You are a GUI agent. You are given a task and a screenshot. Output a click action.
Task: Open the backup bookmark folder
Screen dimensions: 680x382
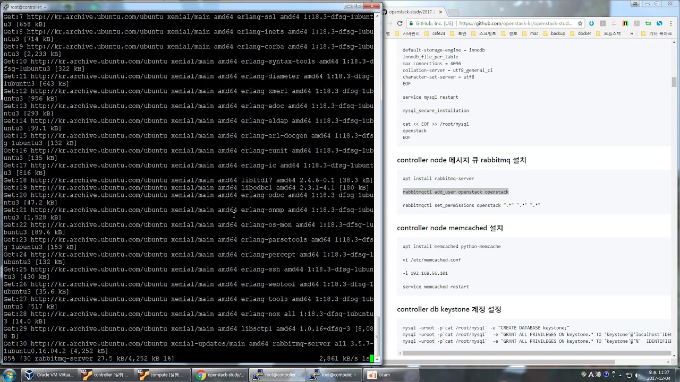coord(554,33)
